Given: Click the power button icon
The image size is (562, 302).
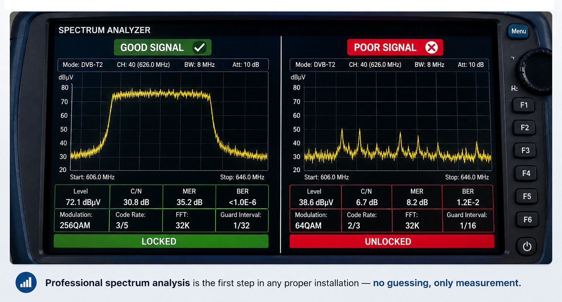Looking at the screenshot, I should click(x=527, y=246).
